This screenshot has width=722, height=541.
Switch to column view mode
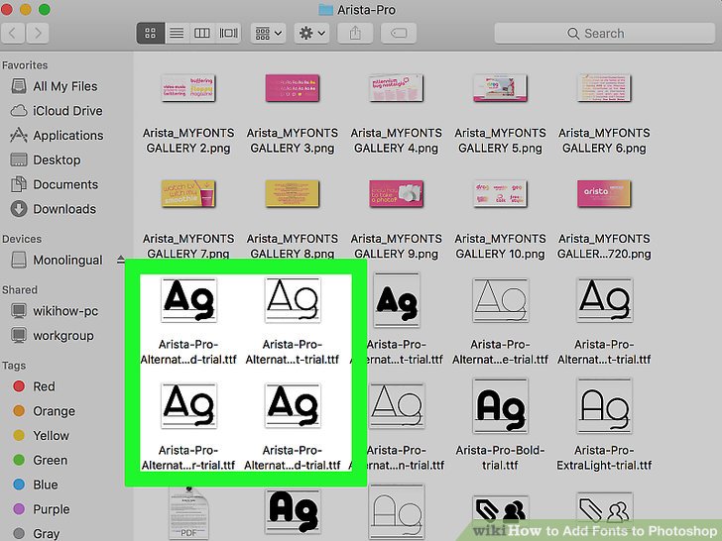201,33
